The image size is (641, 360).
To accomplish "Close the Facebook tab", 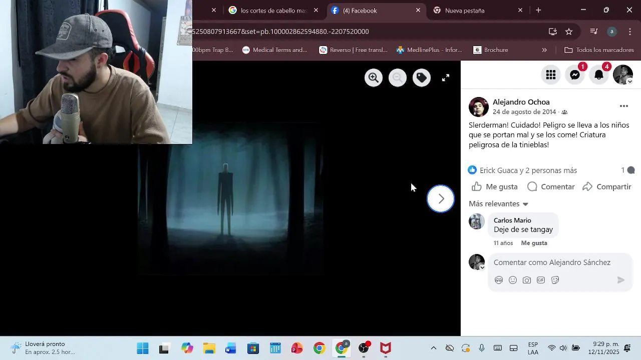I will (x=418, y=10).
